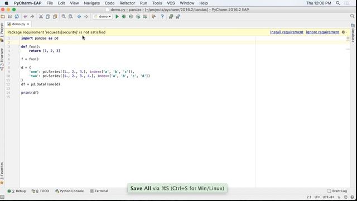Viewport: 357px width, 201px height.
Task: Toggle tool window buttons via bottom-left corner icon
Action: [x=2, y=197]
